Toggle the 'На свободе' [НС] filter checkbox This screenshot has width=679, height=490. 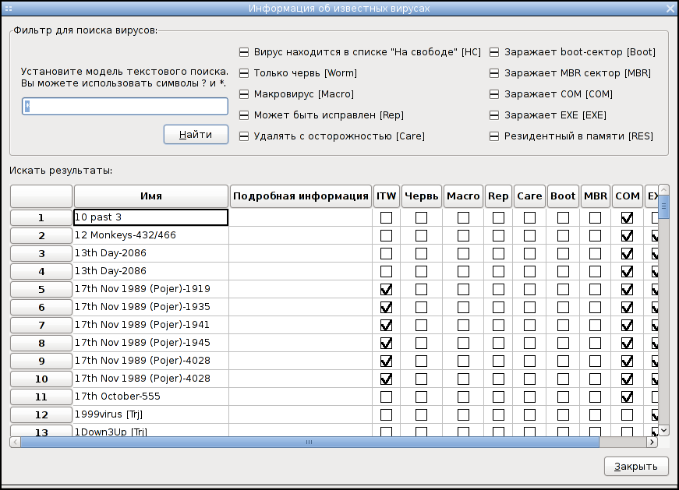point(244,52)
